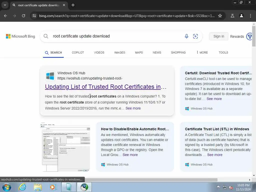Image resolution: width=256 pixels, height=192 pixels.
Task: Click the vertical scrollbar thumb
Action: (254, 36)
